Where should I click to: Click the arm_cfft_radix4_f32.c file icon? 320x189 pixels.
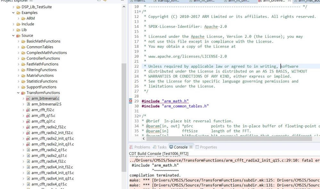tap(29, 161)
